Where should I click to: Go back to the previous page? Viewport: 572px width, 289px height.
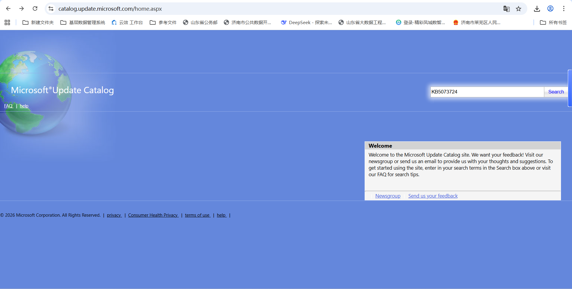click(x=8, y=9)
